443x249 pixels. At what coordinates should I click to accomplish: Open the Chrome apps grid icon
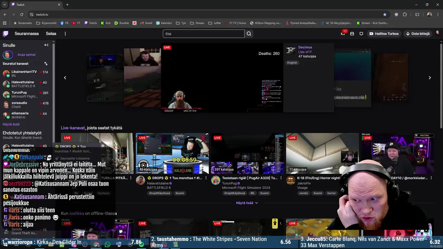[x=4, y=23]
